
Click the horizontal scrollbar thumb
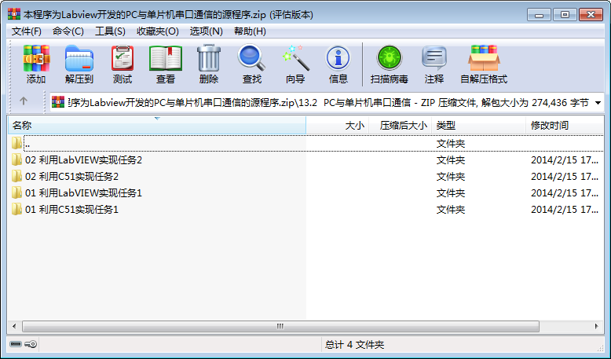click(280, 326)
